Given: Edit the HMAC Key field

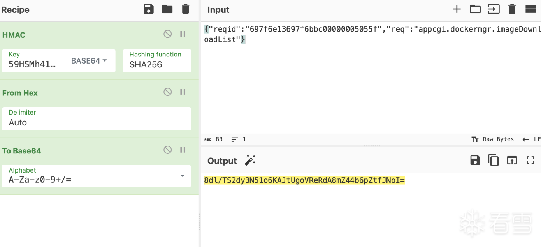Looking at the screenshot, I should [33, 65].
